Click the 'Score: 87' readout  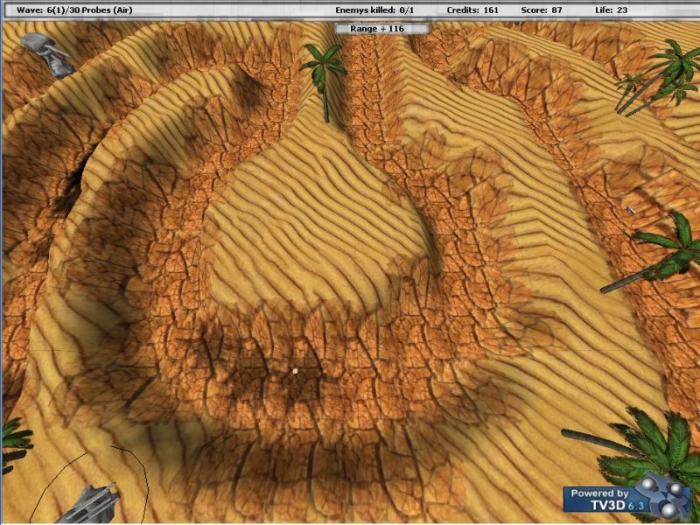tap(542, 10)
